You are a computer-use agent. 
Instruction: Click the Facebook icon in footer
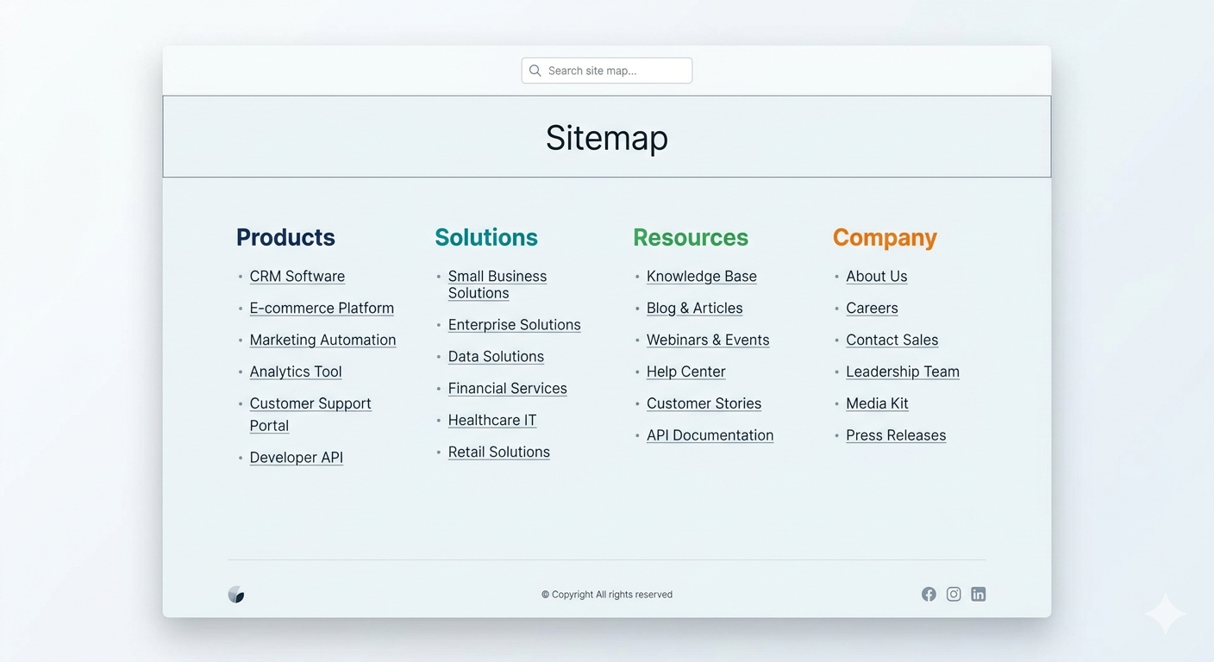[x=929, y=594]
